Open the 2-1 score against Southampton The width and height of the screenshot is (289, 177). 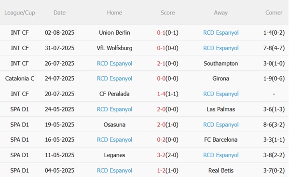click(x=167, y=63)
